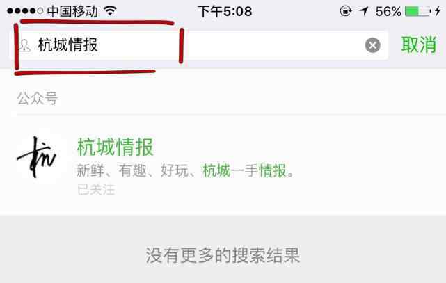Tap the signal strength dots

pos(25,11)
